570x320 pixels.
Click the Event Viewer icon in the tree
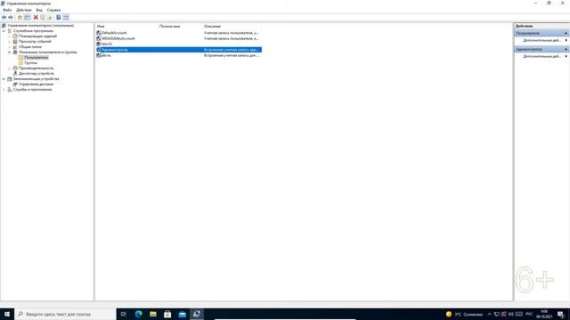(x=15, y=42)
